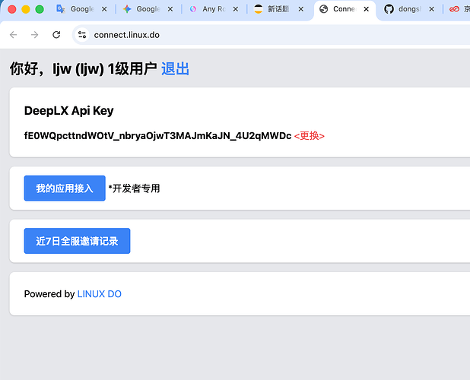The height and width of the screenshot is (380, 470).
Task: Select the active Conne tab
Action: pos(344,9)
